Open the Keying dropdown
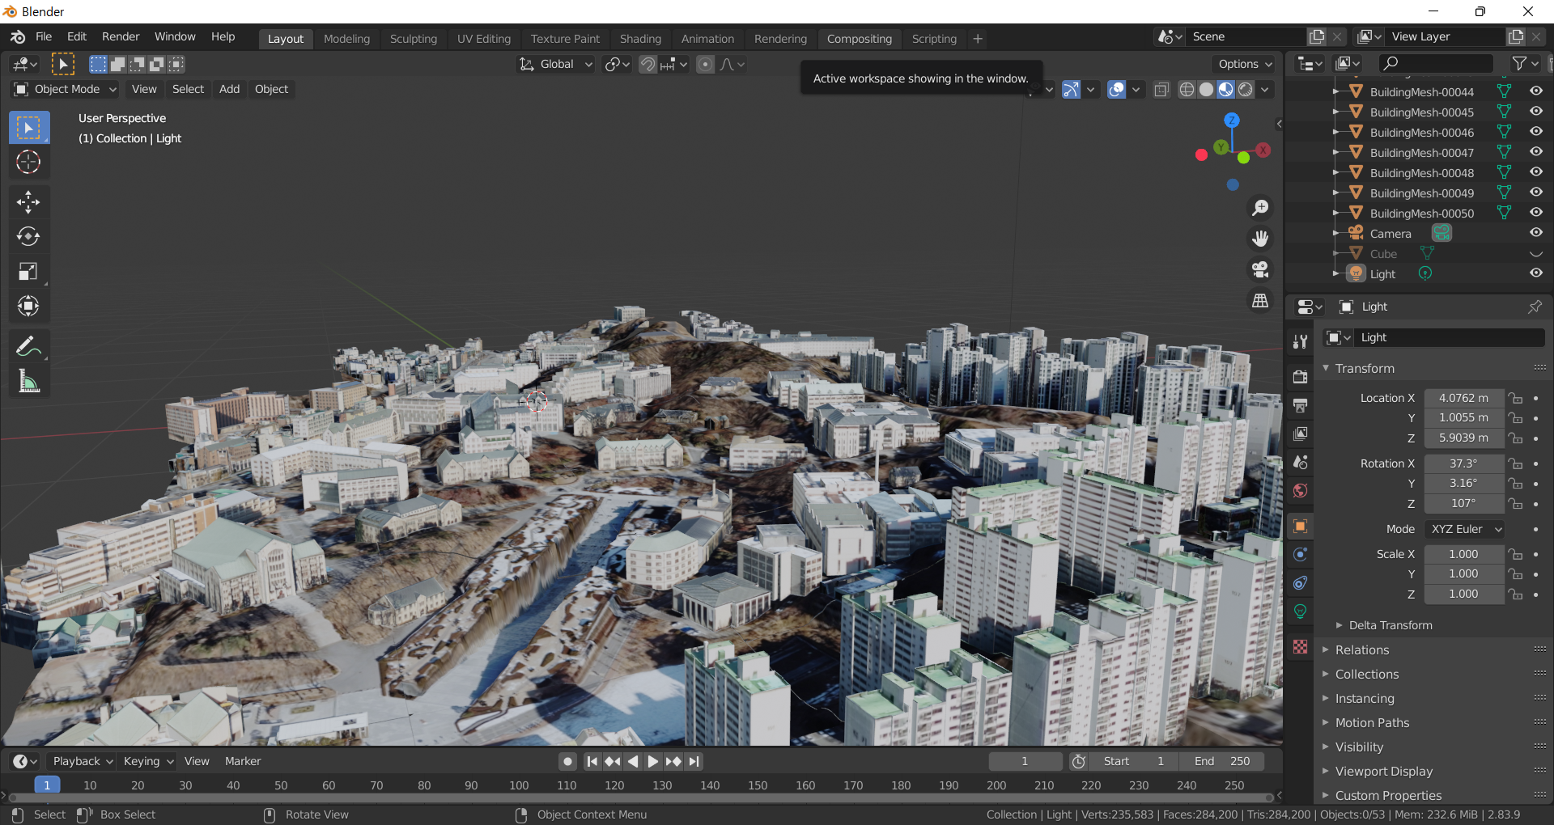The height and width of the screenshot is (825, 1554). (147, 761)
